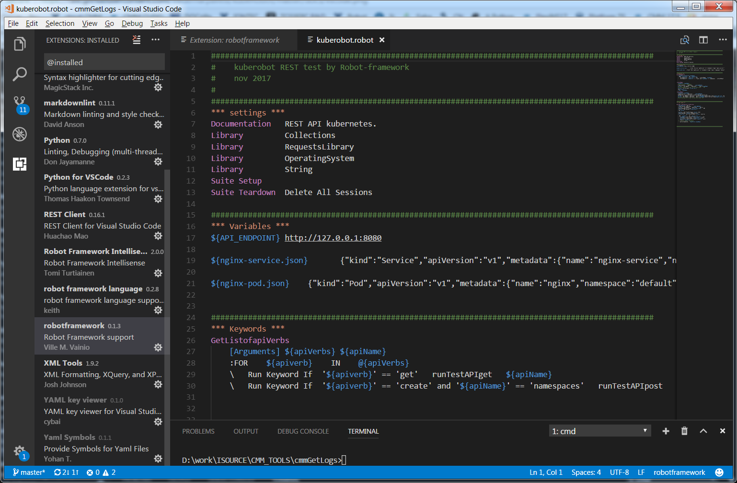This screenshot has width=737, height=483.
Task: Open the Debug menu
Action: tap(132, 23)
